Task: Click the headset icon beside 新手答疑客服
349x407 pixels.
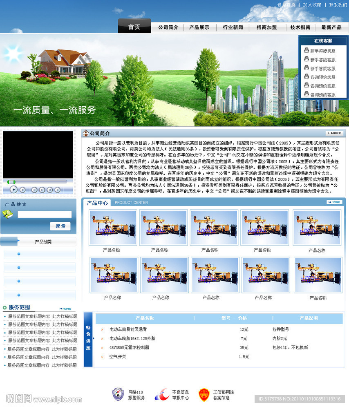Action: click(x=306, y=50)
